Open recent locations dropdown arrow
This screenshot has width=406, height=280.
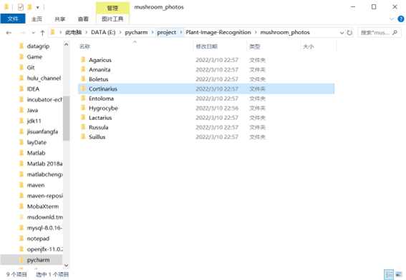(x=33, y=33)
